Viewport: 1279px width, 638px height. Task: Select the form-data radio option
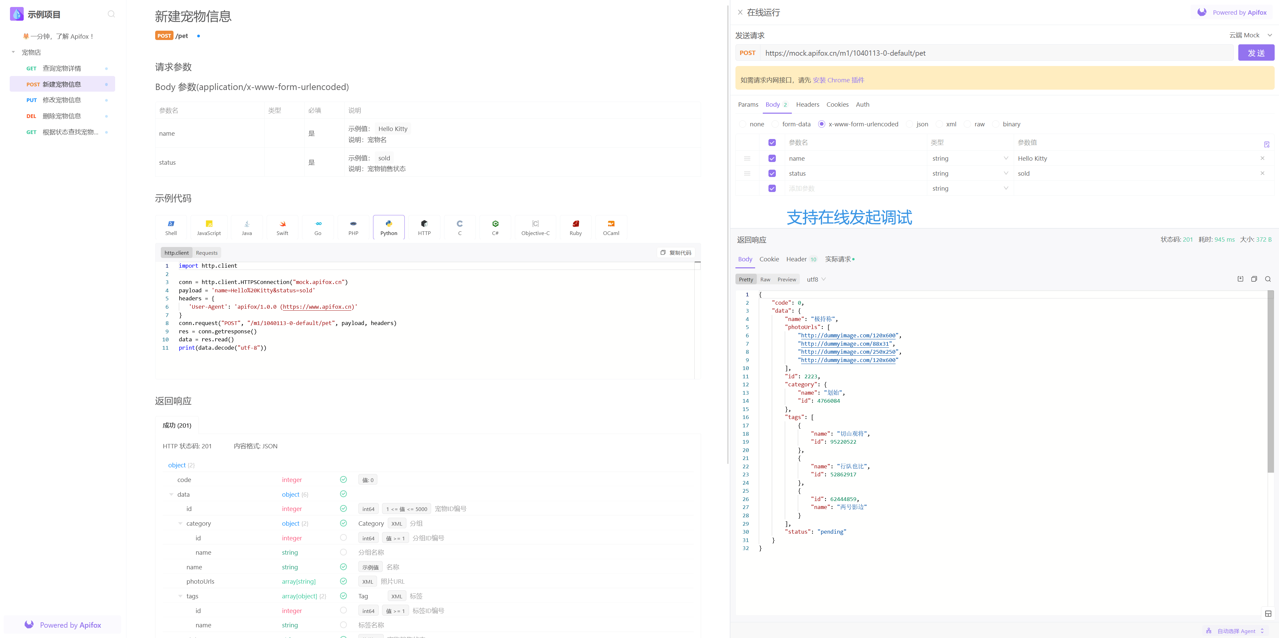pos(775,124)
